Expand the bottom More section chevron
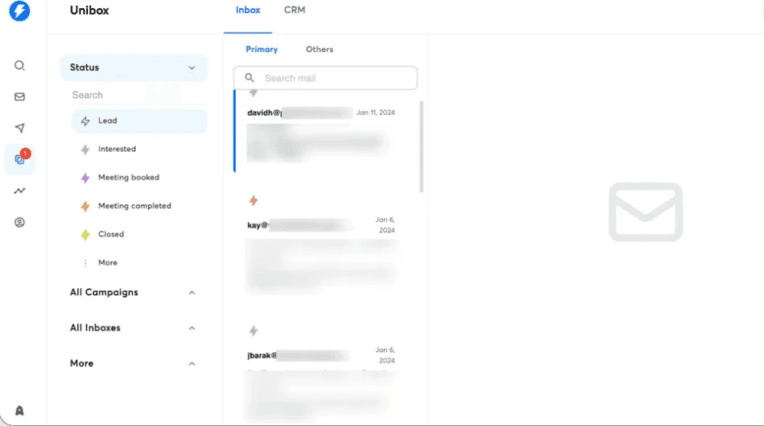764x426 pixels. (x=192, y=363)
